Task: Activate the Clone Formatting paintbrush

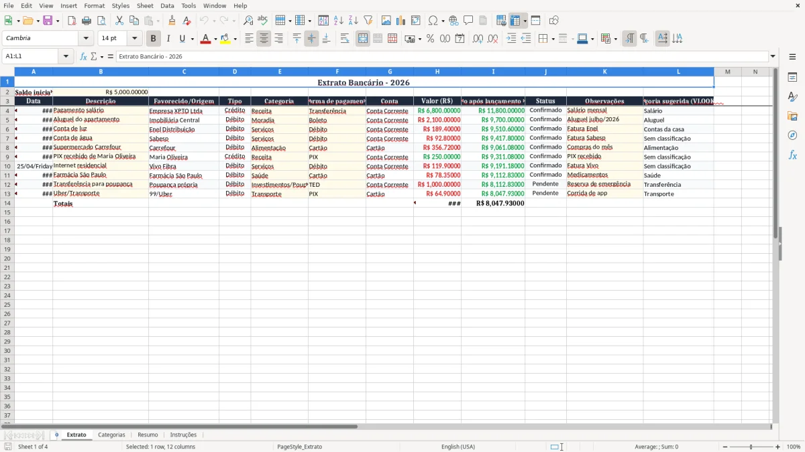Action: coord(172,21)
